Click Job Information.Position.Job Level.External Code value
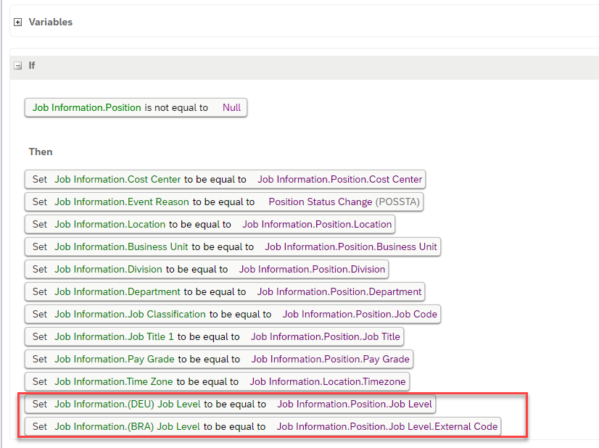 [x=387, y=426]
